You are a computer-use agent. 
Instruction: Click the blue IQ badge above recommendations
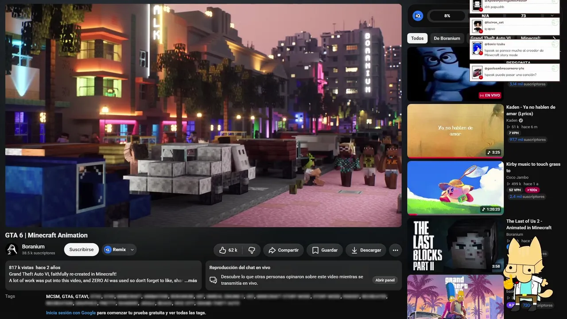pyautogui.click(x=418, y=16)
